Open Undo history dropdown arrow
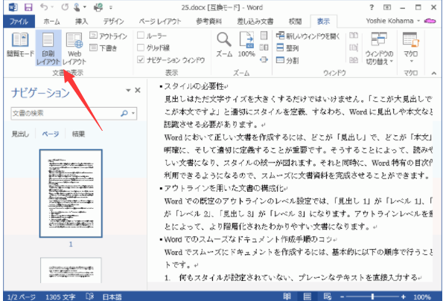Image resolution: width=443 pixels, height=301 pixels. [x=52, y=7]
